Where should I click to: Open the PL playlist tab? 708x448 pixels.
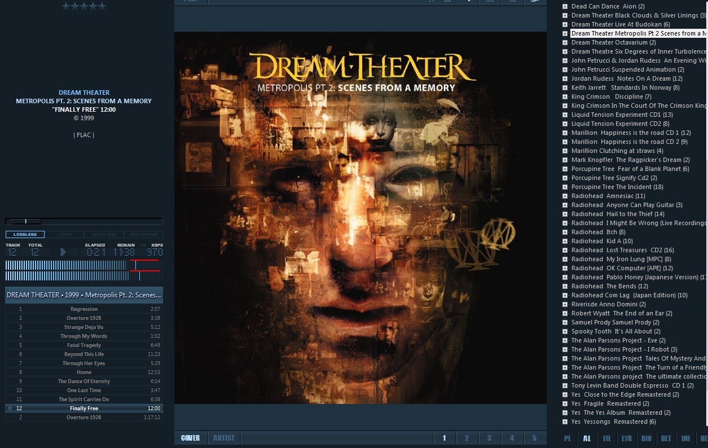568,438
